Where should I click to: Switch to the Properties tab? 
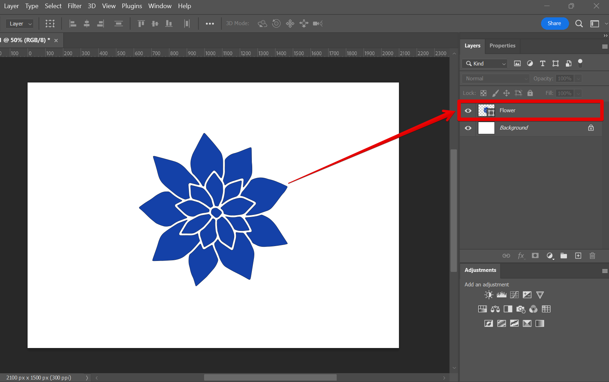tap(502, 46)
